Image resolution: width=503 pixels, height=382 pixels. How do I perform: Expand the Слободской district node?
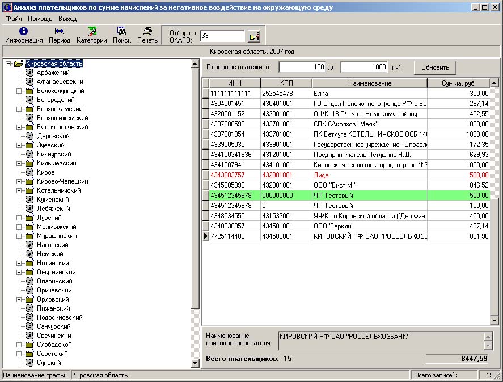[19, 345]
